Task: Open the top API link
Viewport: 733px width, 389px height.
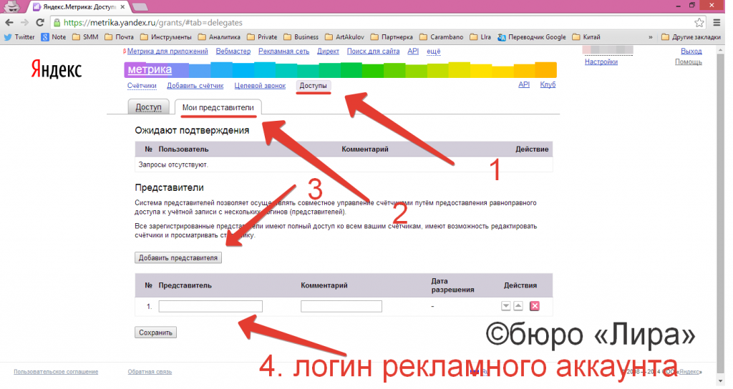Action: click(413, 51)
